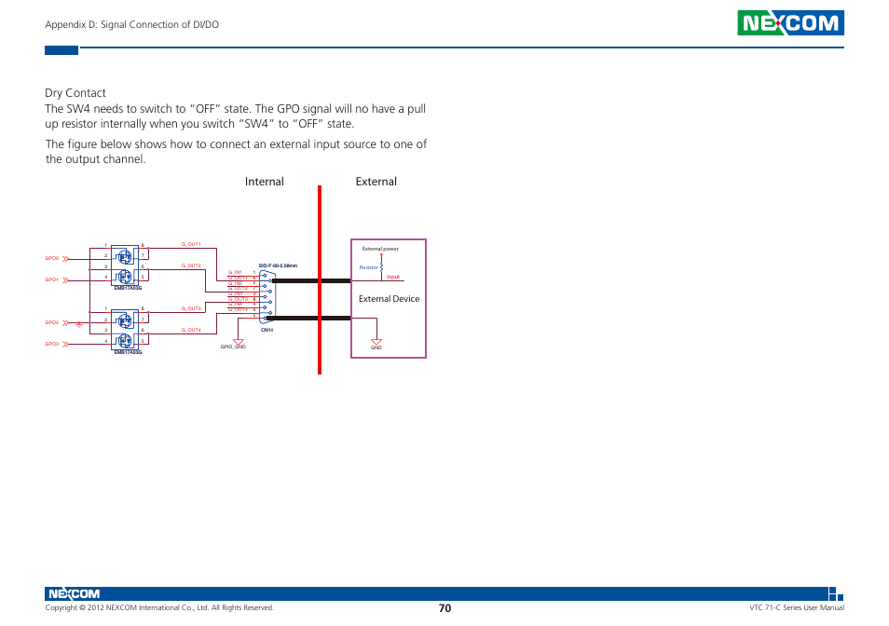The height and width of the screenshot is (626, 889).
Task: Click the 'GPO1' signal label
Action: 51,279
